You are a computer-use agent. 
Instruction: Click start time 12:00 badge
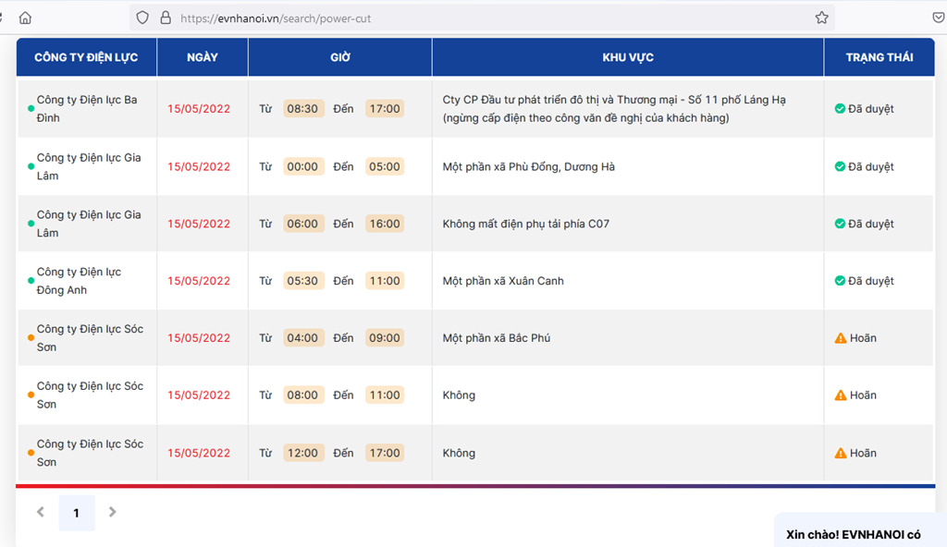click(x=303, y=453)
